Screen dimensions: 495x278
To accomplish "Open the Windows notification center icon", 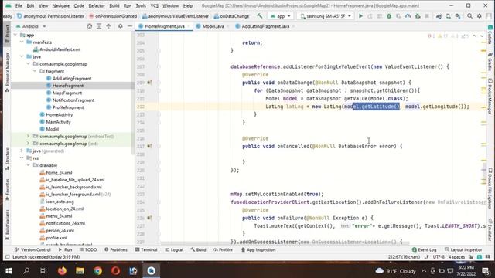I will tap(486, 271).
